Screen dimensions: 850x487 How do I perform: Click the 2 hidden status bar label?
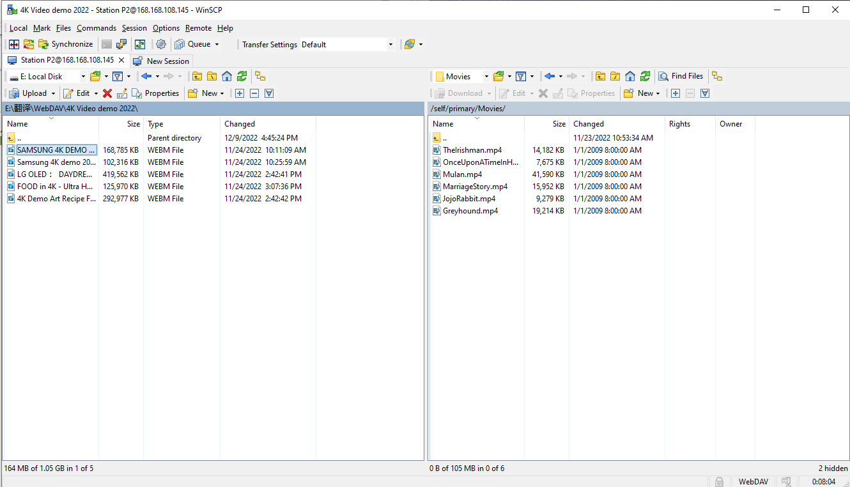(x=833, y=468)
